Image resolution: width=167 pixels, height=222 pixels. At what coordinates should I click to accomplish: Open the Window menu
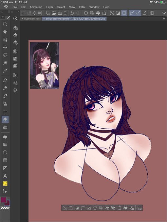(94, 7)
